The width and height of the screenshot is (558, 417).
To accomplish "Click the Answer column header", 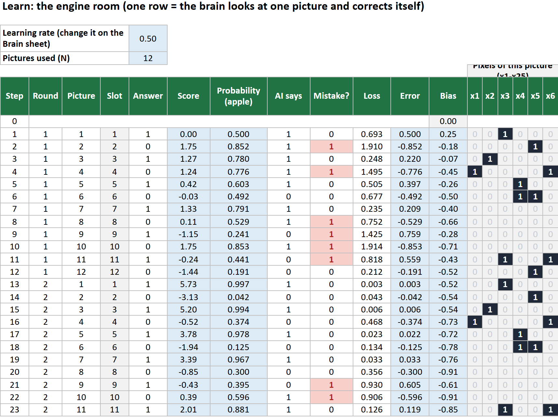I will pyautogui.click(x=148, y=96).
